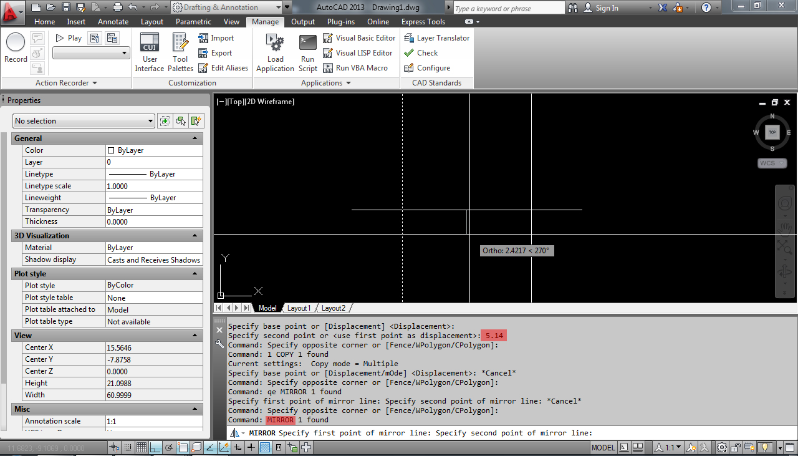Image resolution: width=798 pixels, height=456 pixels.
Task: Toggle Polar Tracking in status bar
Action: [x=169, y=447]
